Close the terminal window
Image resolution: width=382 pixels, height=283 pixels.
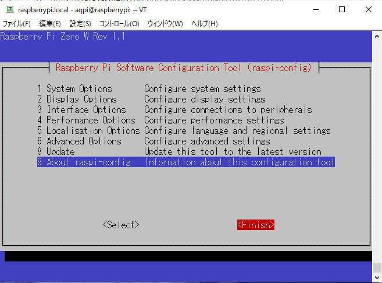tap(369, 9)
